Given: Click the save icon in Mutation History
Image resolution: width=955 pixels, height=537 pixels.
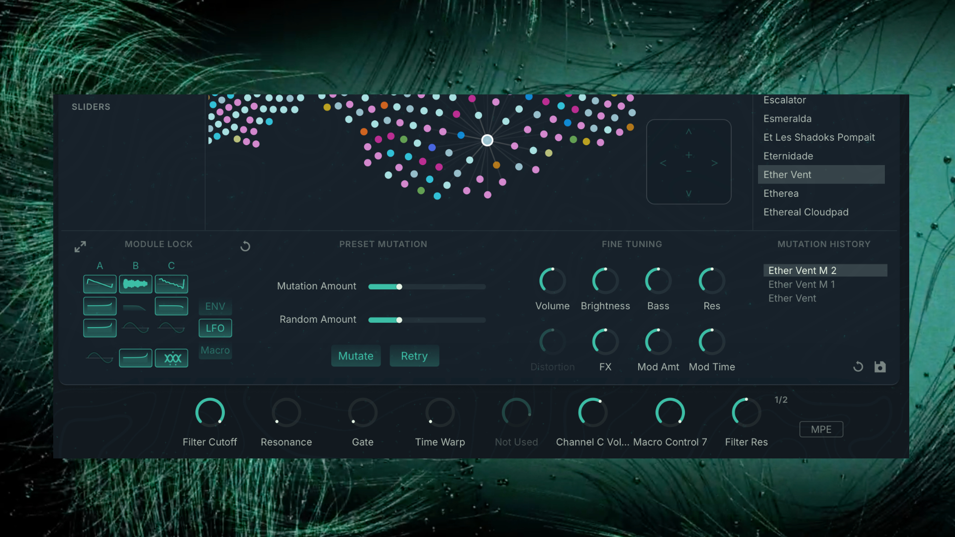Looking at the screenshot, I should click(880, 367).
